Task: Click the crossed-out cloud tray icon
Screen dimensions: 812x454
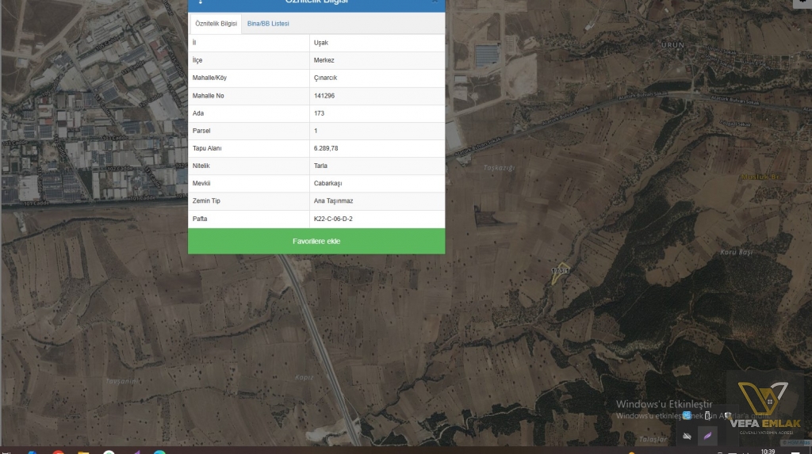Action: coord(687,436)
